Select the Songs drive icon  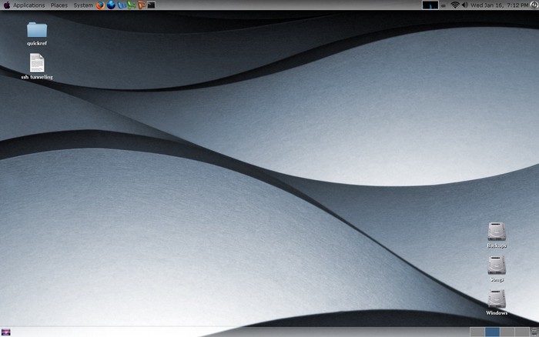(497, 265)
